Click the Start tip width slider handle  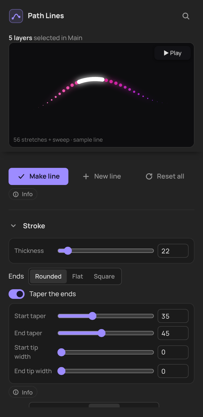[x=61, y=352]
